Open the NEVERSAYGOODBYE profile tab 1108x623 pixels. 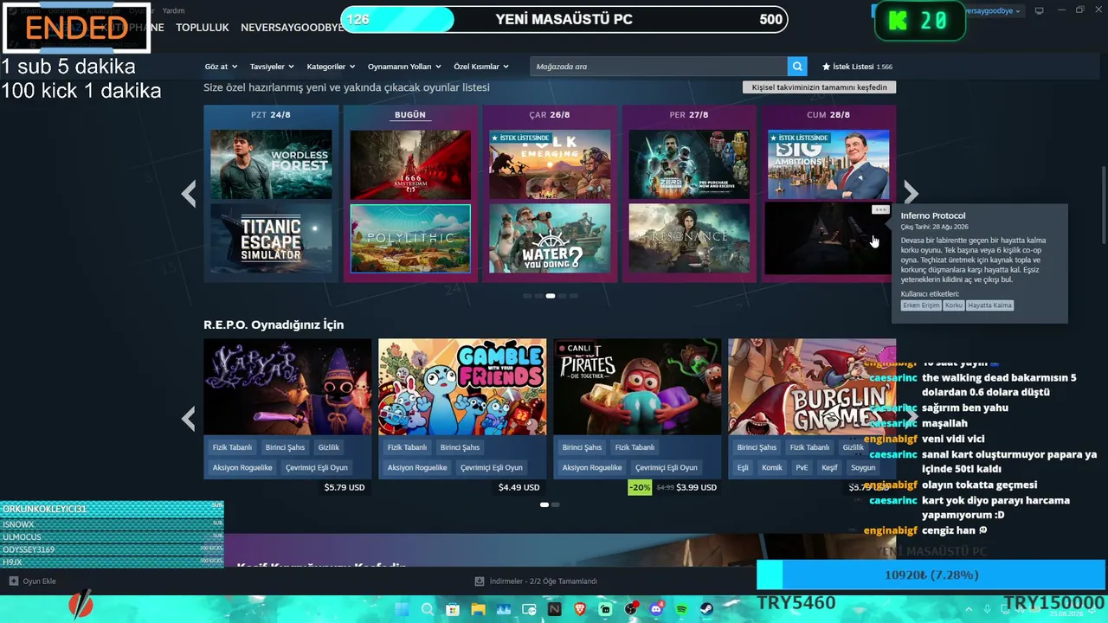click(293, 28)
